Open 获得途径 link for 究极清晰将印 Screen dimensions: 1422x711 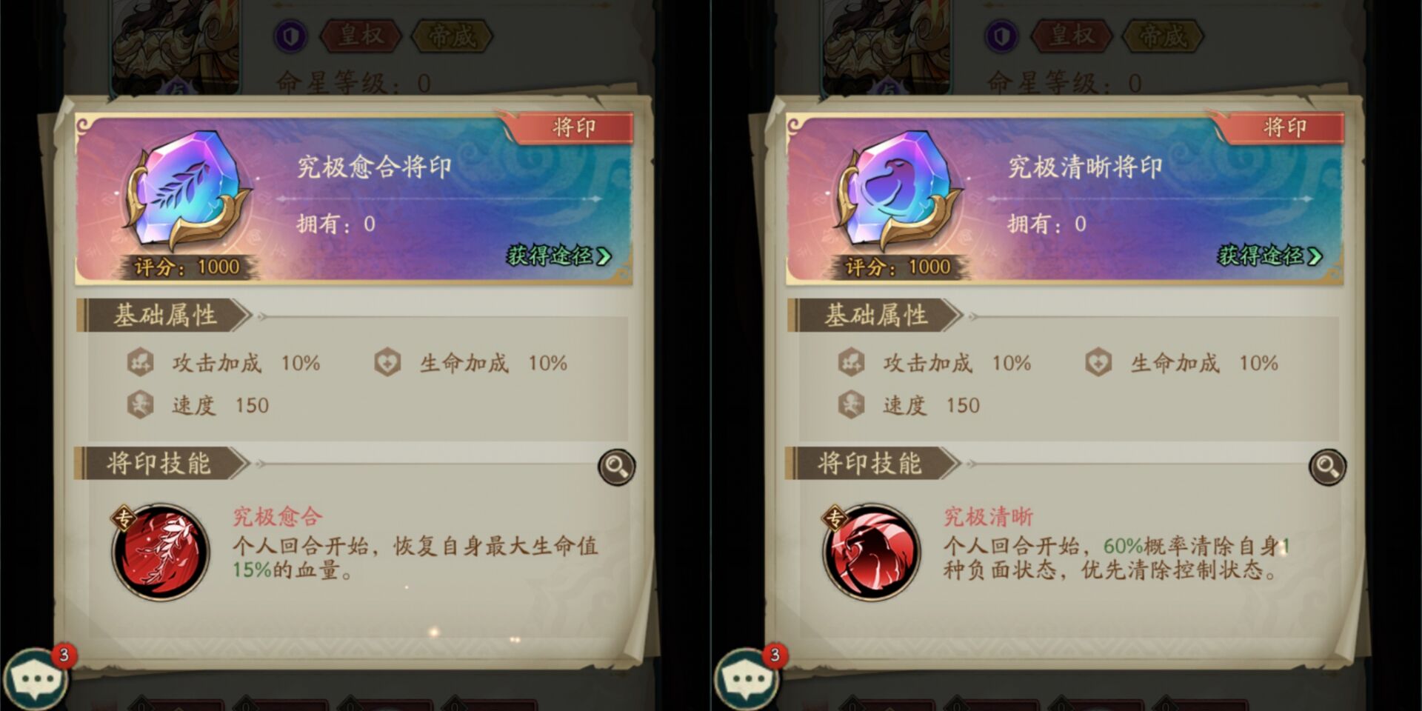click(1270, 256)
